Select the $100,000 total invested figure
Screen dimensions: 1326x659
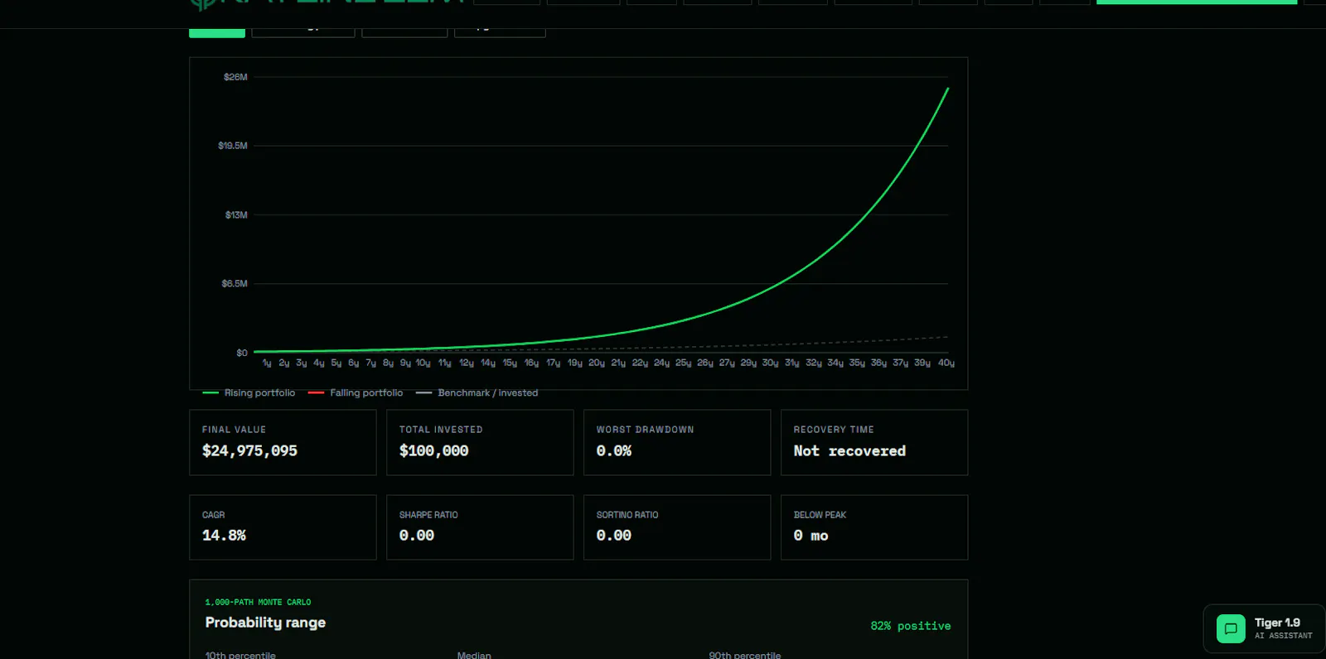tap(434, 451)
